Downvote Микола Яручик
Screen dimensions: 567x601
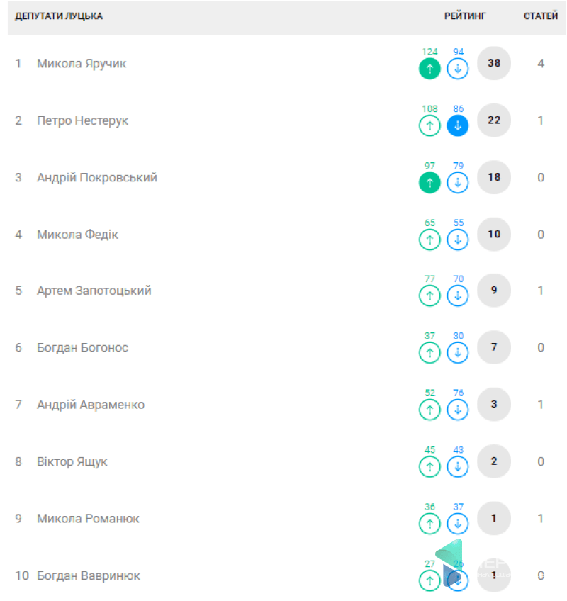(458, 69)
